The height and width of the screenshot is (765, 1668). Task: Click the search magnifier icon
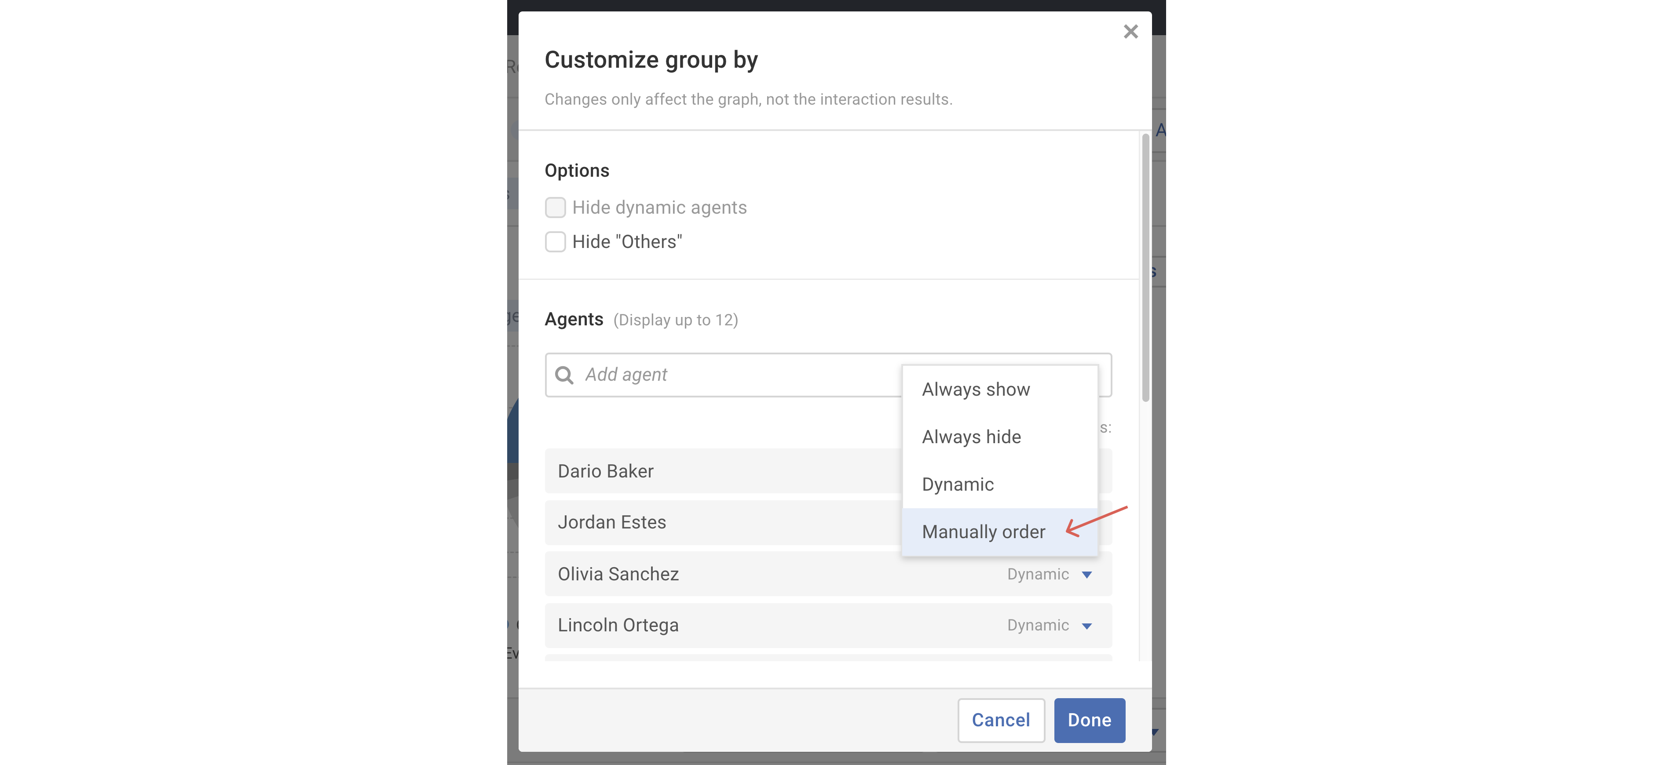click(x=564, y=375)
